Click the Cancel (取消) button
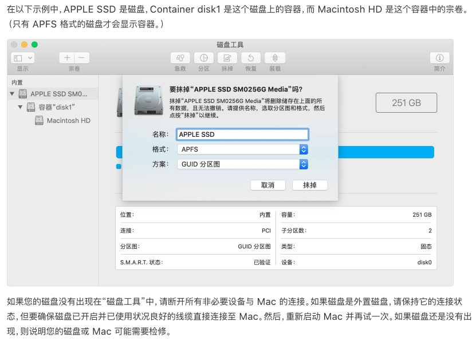This screenshot has width=476, height=341. click(267, 185)
